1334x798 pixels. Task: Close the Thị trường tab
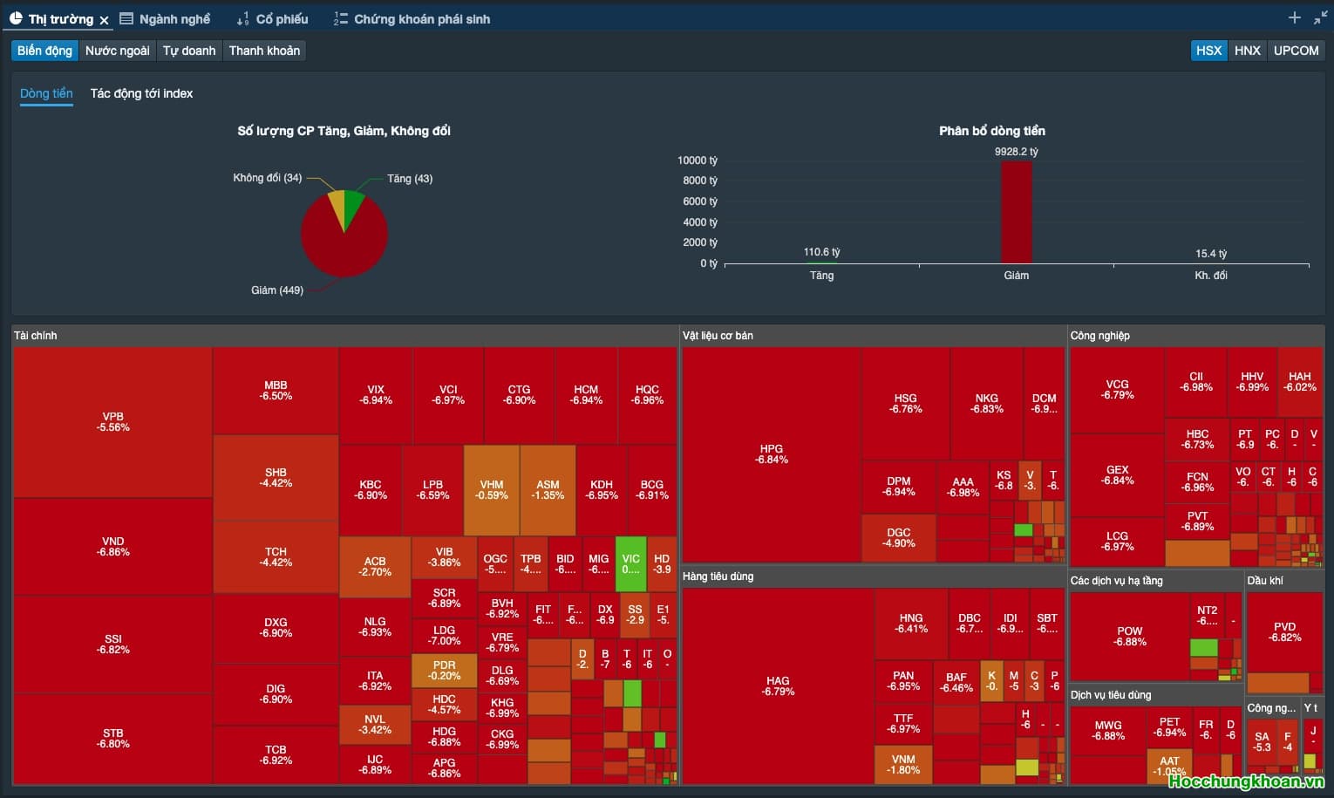tap(104, 20)
